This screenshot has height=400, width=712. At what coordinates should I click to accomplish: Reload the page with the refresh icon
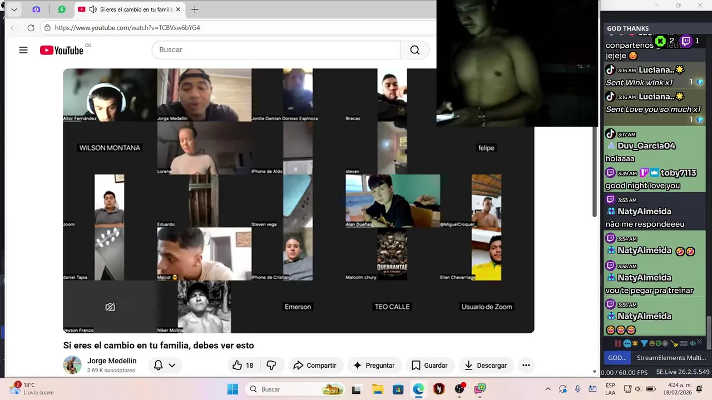(x=31, y=28)
